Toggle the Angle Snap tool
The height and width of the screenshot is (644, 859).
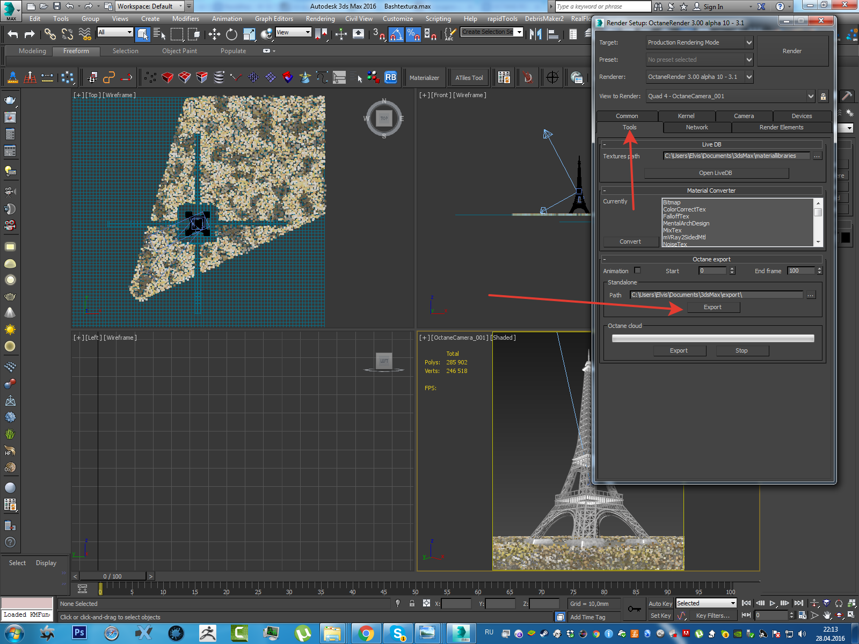[396, 34]
